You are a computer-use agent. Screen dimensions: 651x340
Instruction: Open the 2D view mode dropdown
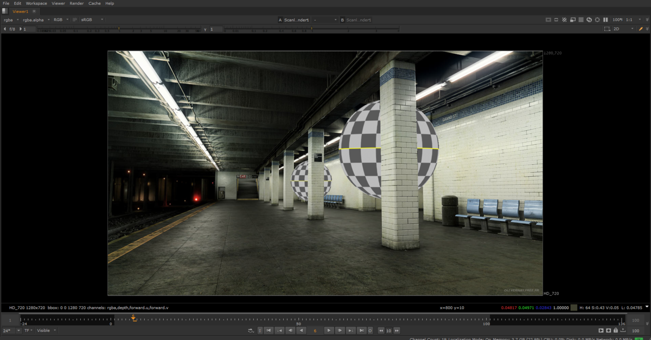pyautogui.click(x=624, y=29)
